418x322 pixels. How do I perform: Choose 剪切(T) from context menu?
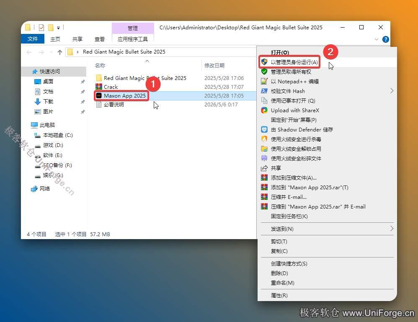279,241
